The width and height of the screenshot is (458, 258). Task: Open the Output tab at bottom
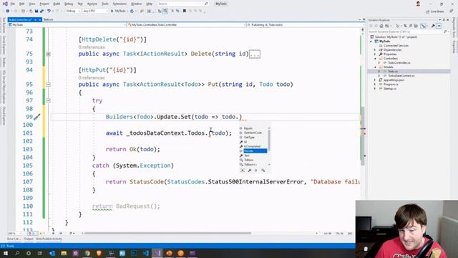coord(29,239)
